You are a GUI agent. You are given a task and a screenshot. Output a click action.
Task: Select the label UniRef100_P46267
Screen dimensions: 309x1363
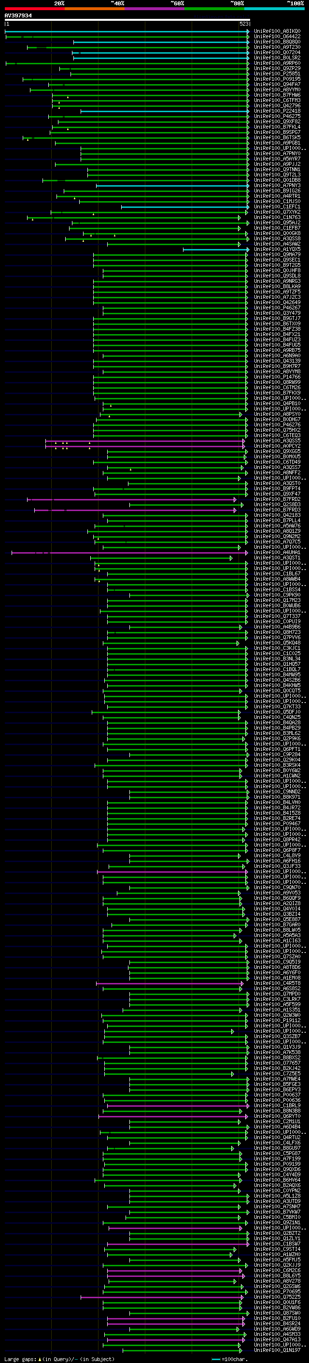point(277,308)
